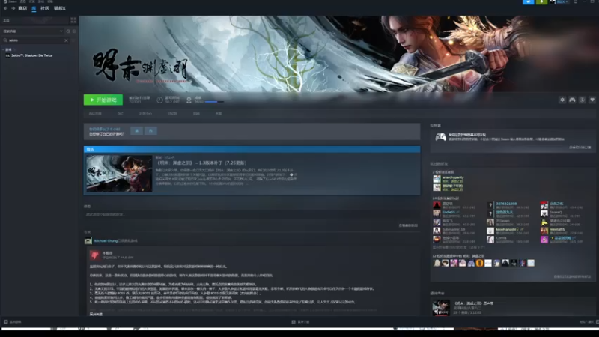Go forward with the right arrow
Screen dimensions: 599x337
[13, 8]
